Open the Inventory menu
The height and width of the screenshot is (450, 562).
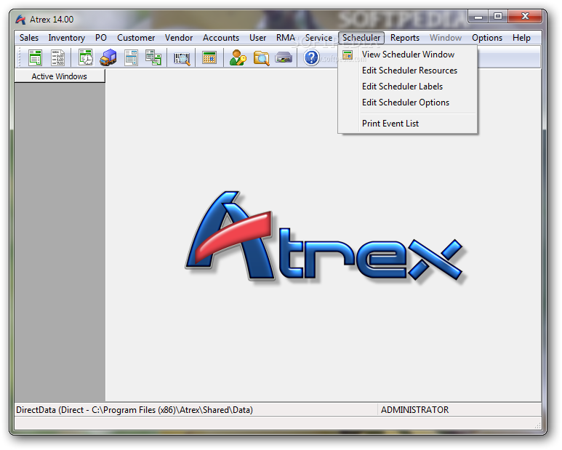click(67, 38)
